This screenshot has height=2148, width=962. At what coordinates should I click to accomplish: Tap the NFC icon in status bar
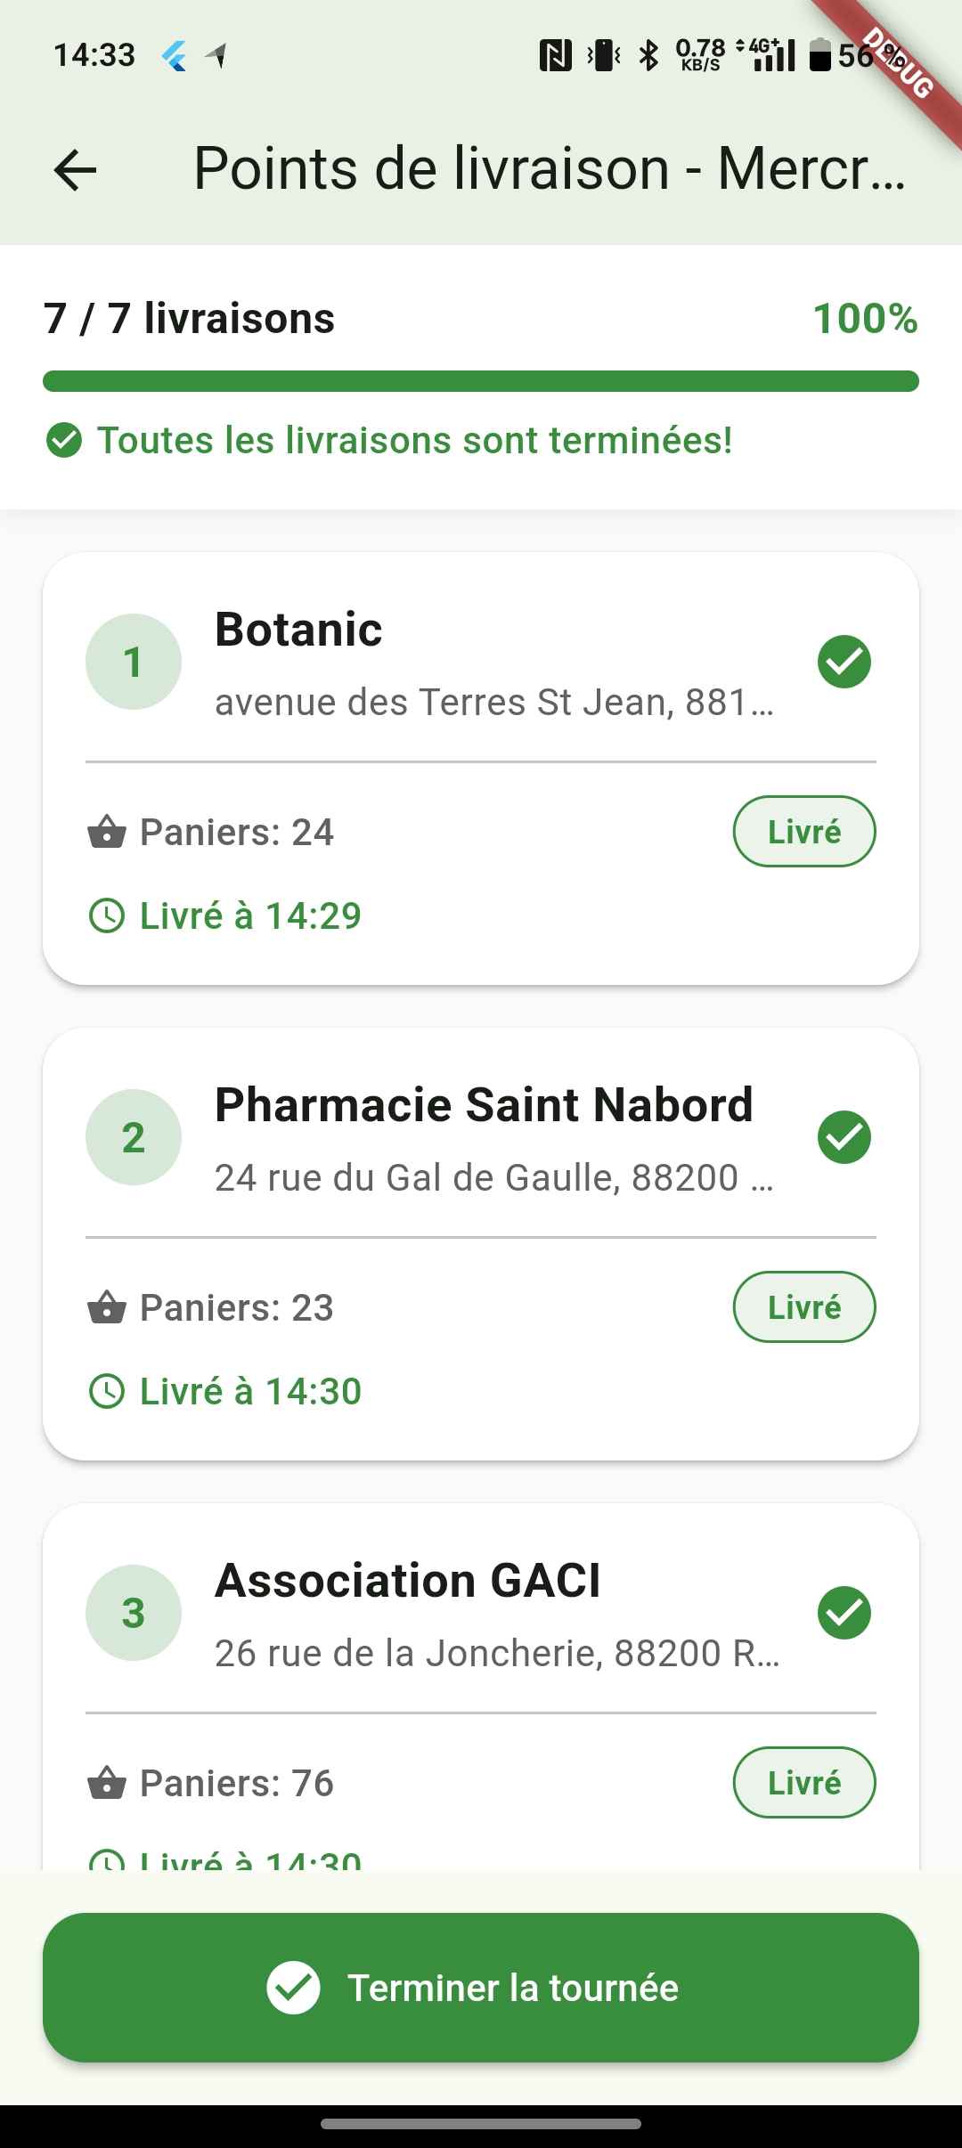pyautogui.click(x=556, y=55)
